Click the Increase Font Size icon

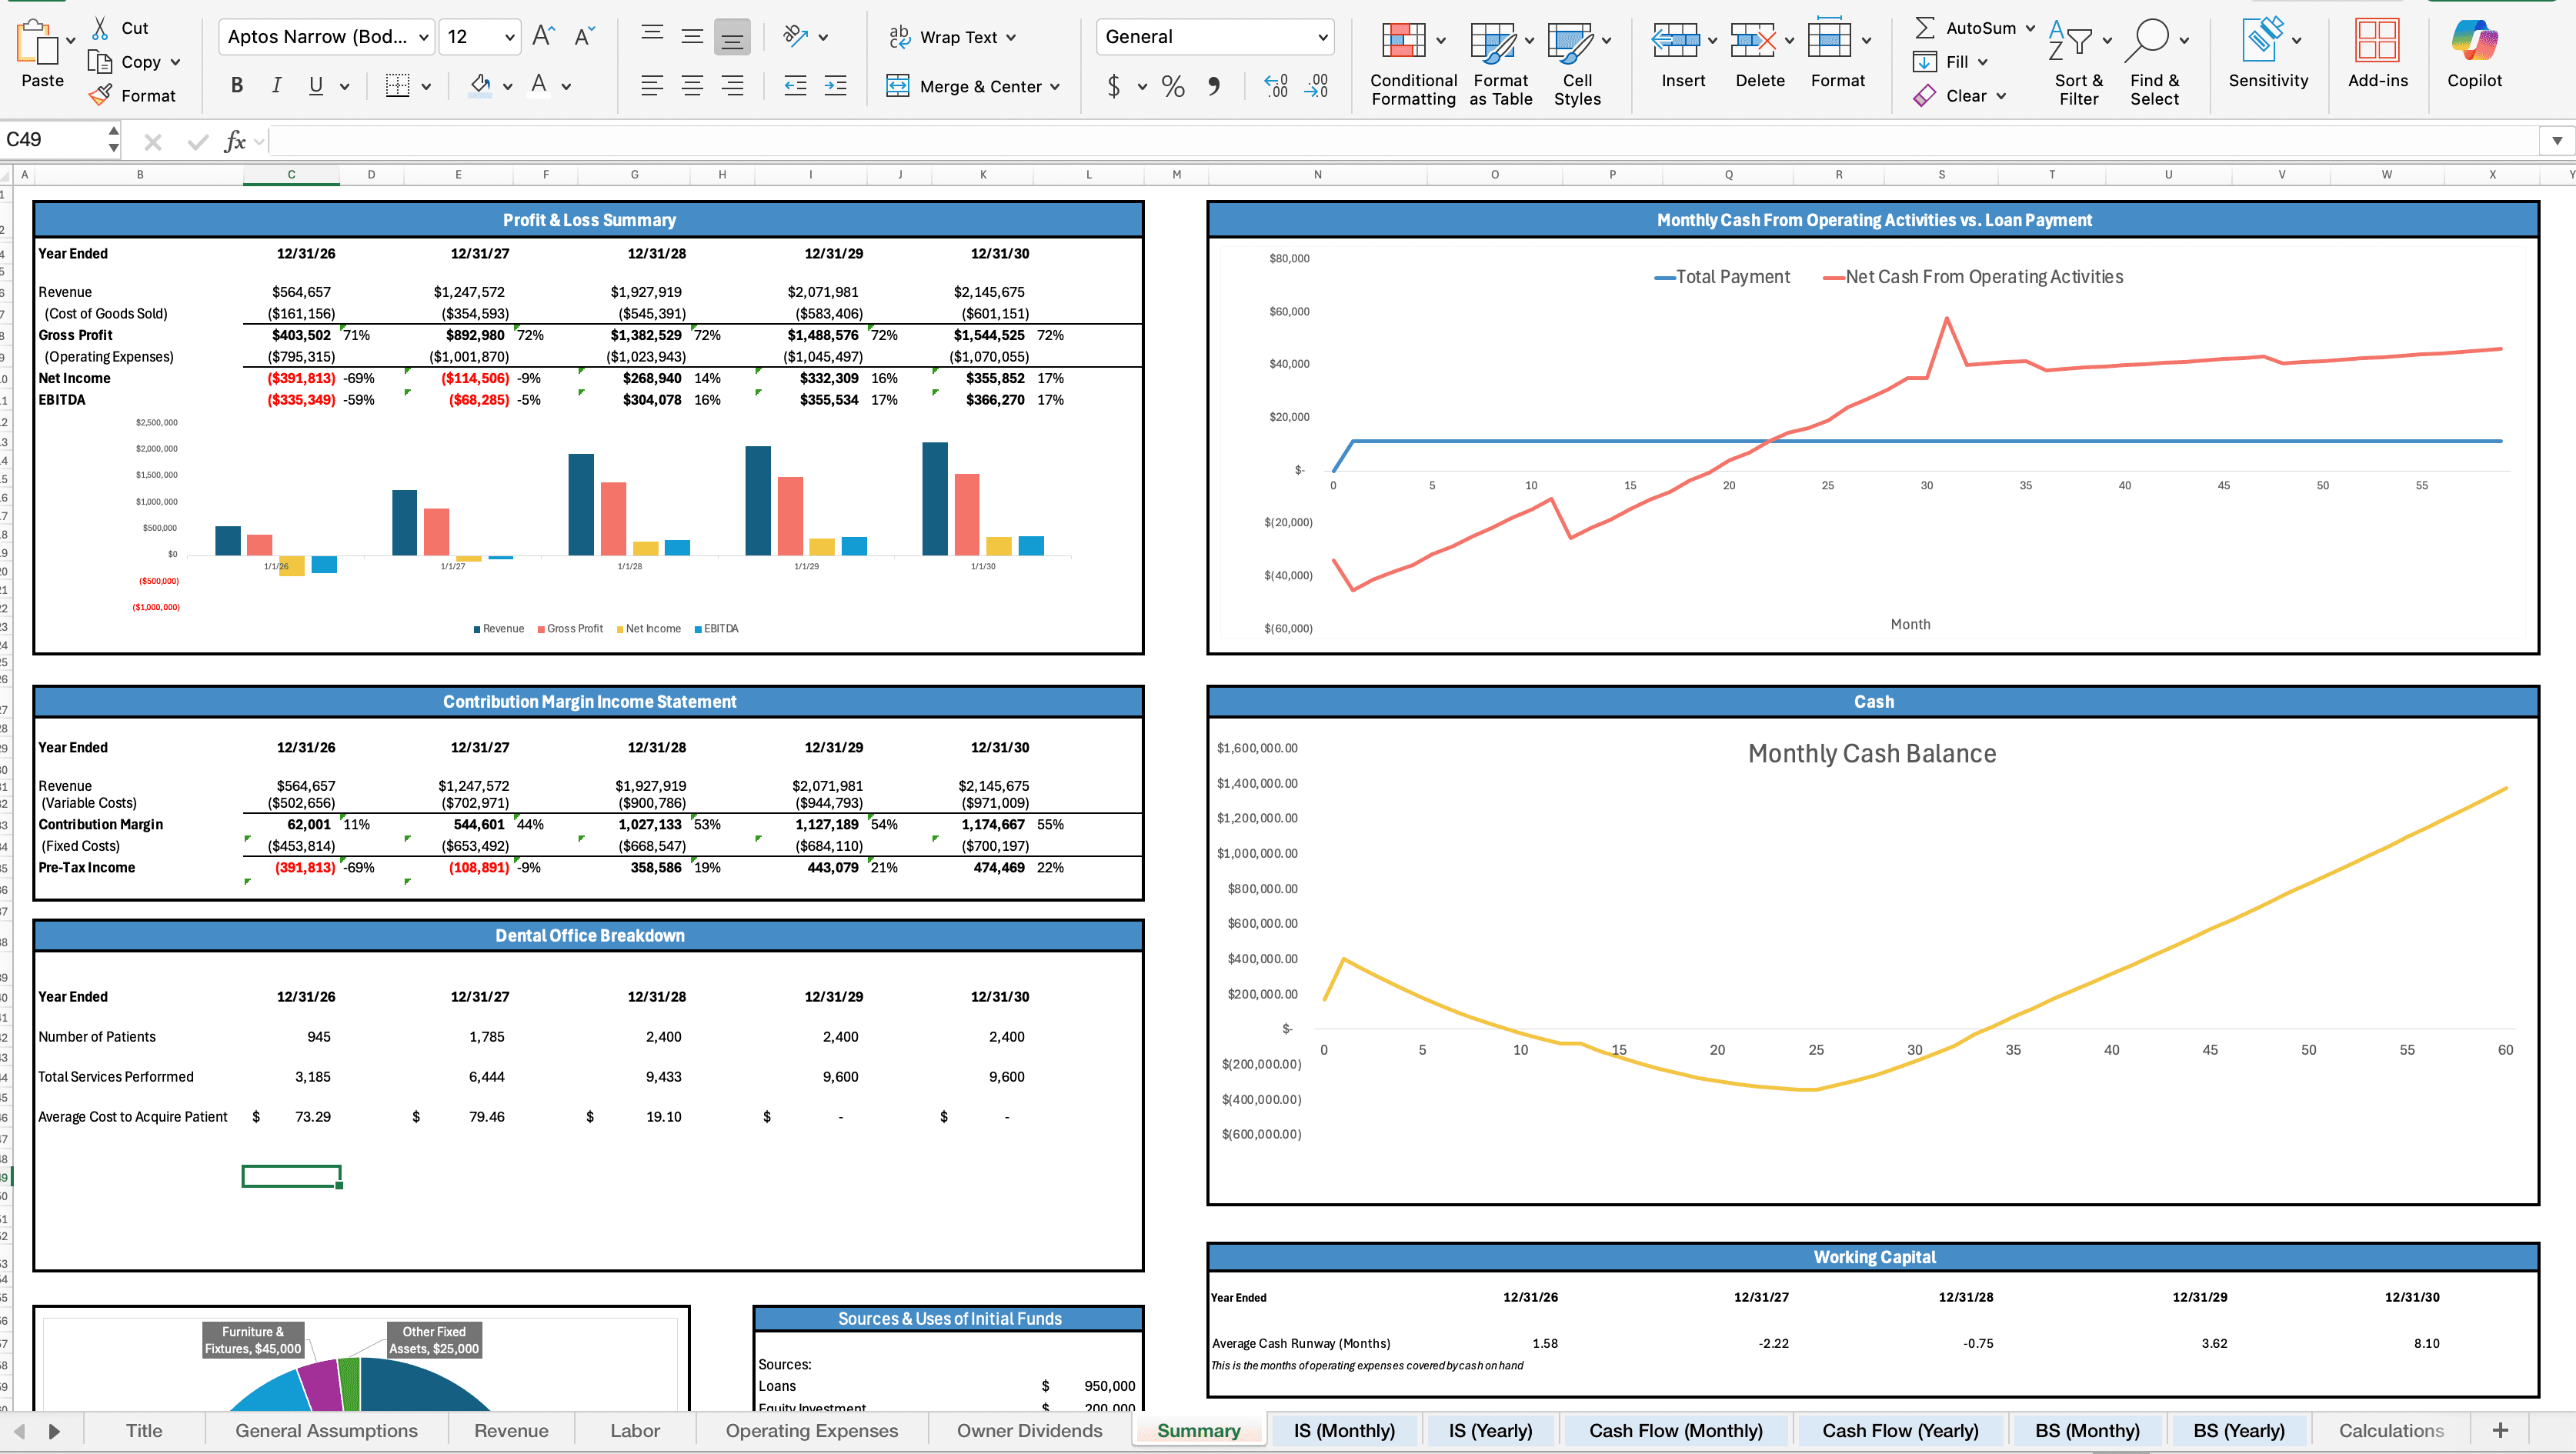(x=543, y=37)
